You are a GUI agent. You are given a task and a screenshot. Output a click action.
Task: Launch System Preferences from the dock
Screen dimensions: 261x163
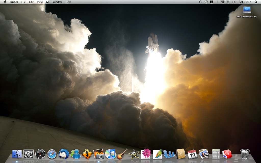coord(29,154)
